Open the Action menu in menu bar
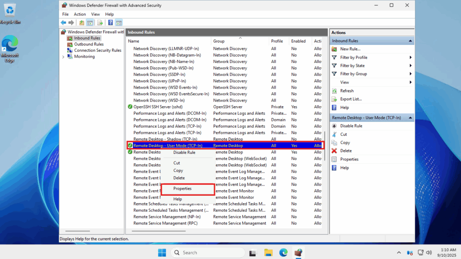This screenshot has height=259, width=461. click(x=80, y=14)
